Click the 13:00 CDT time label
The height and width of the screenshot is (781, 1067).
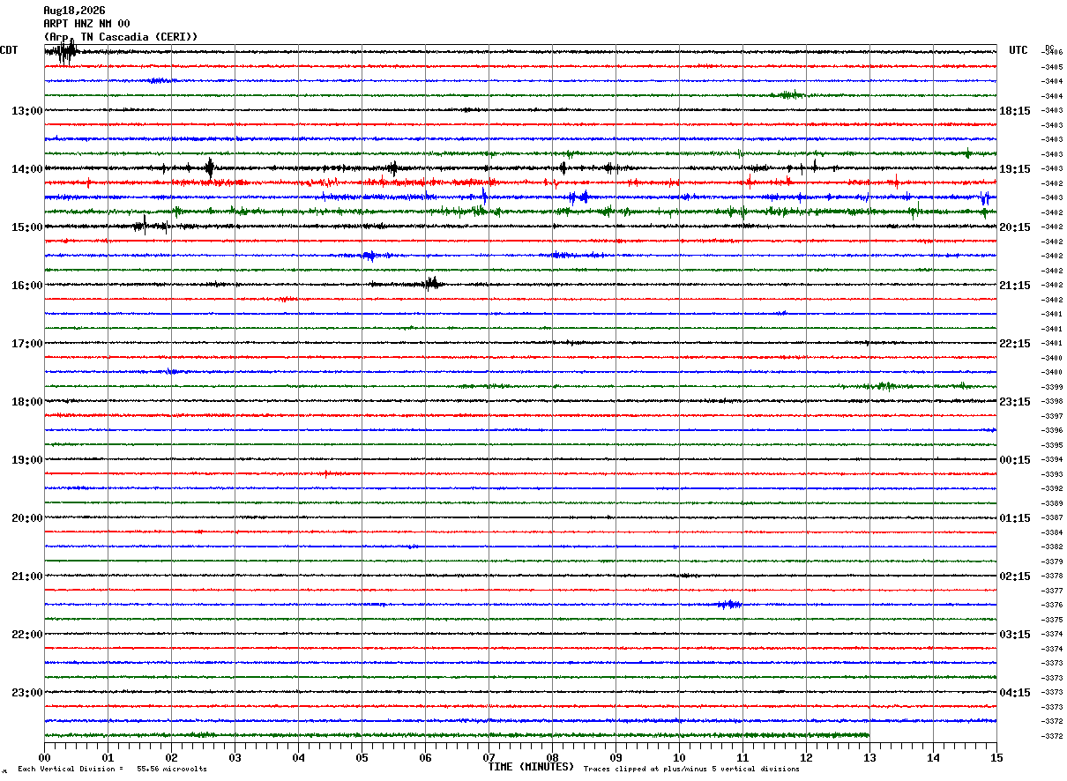pos(26,111)
